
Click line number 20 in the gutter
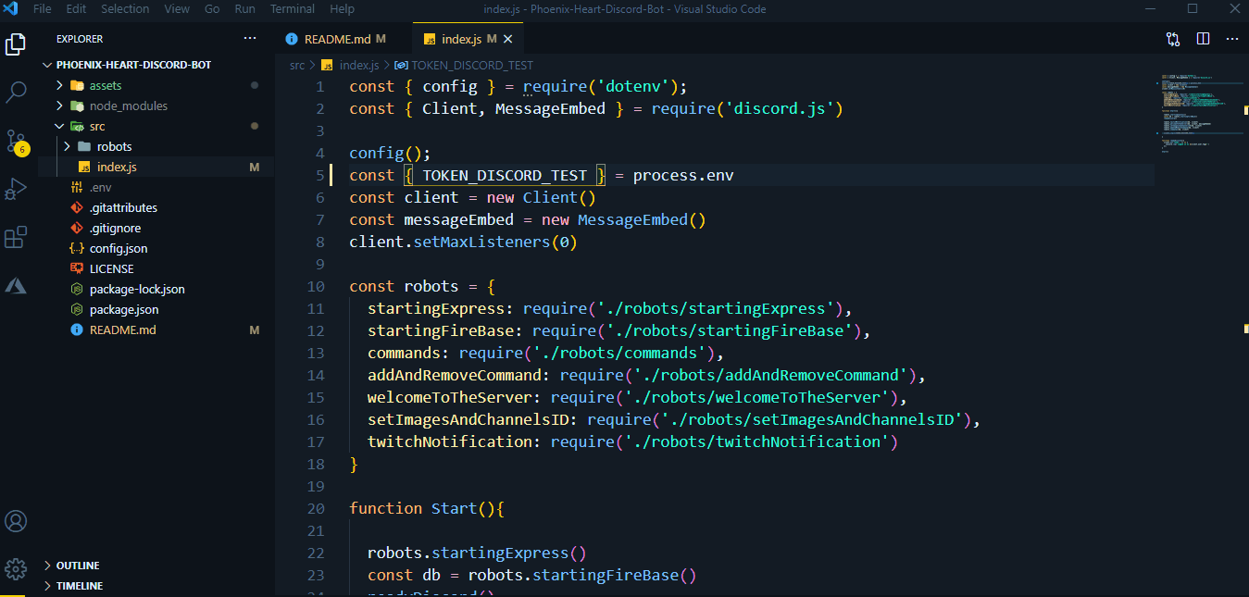[x=315, y=508]
